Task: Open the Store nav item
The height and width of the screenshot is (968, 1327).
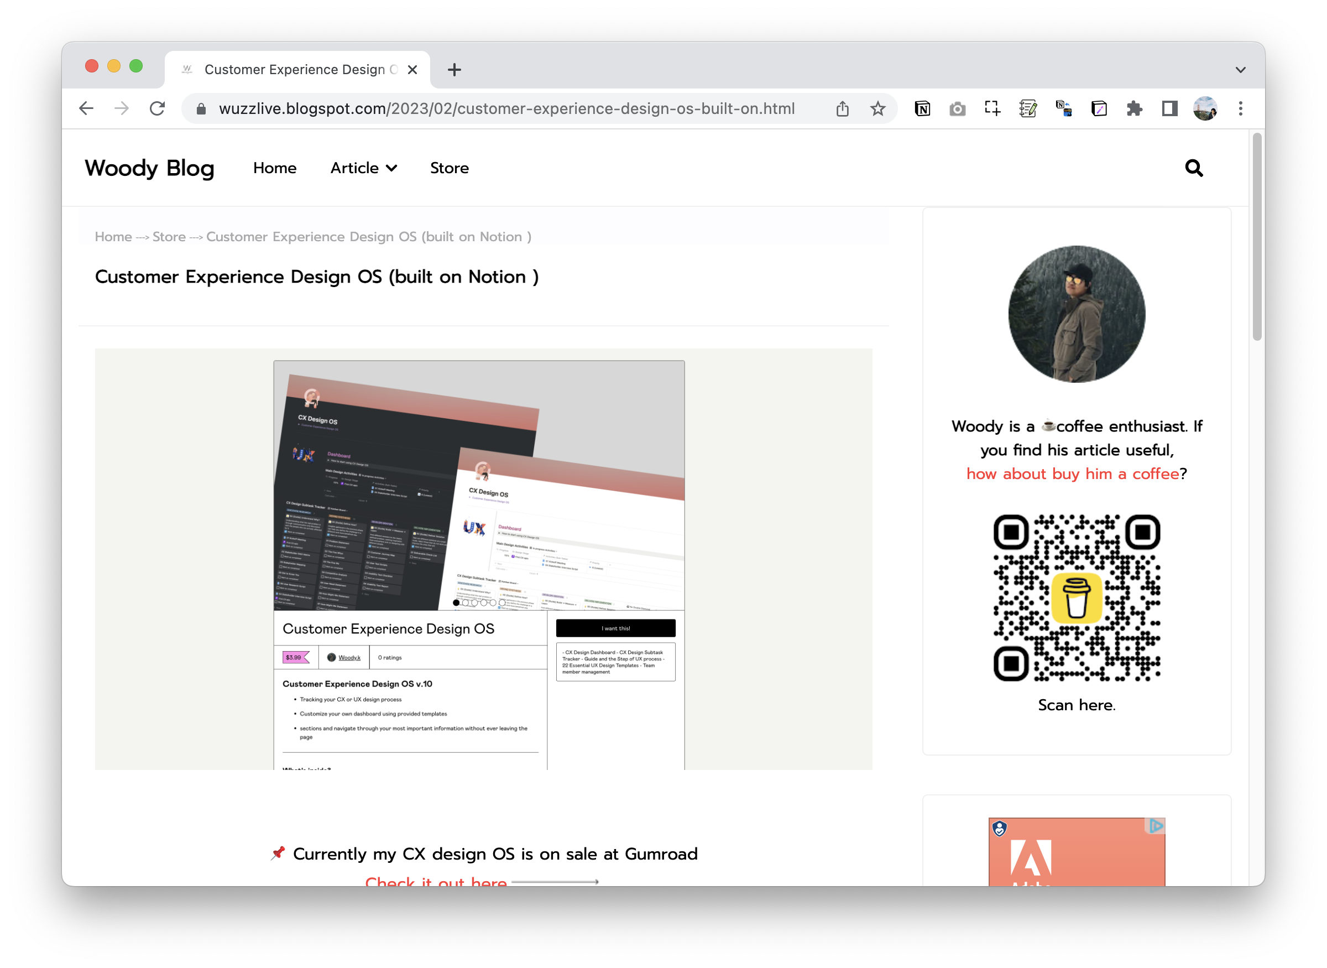Action: point(449,168)
